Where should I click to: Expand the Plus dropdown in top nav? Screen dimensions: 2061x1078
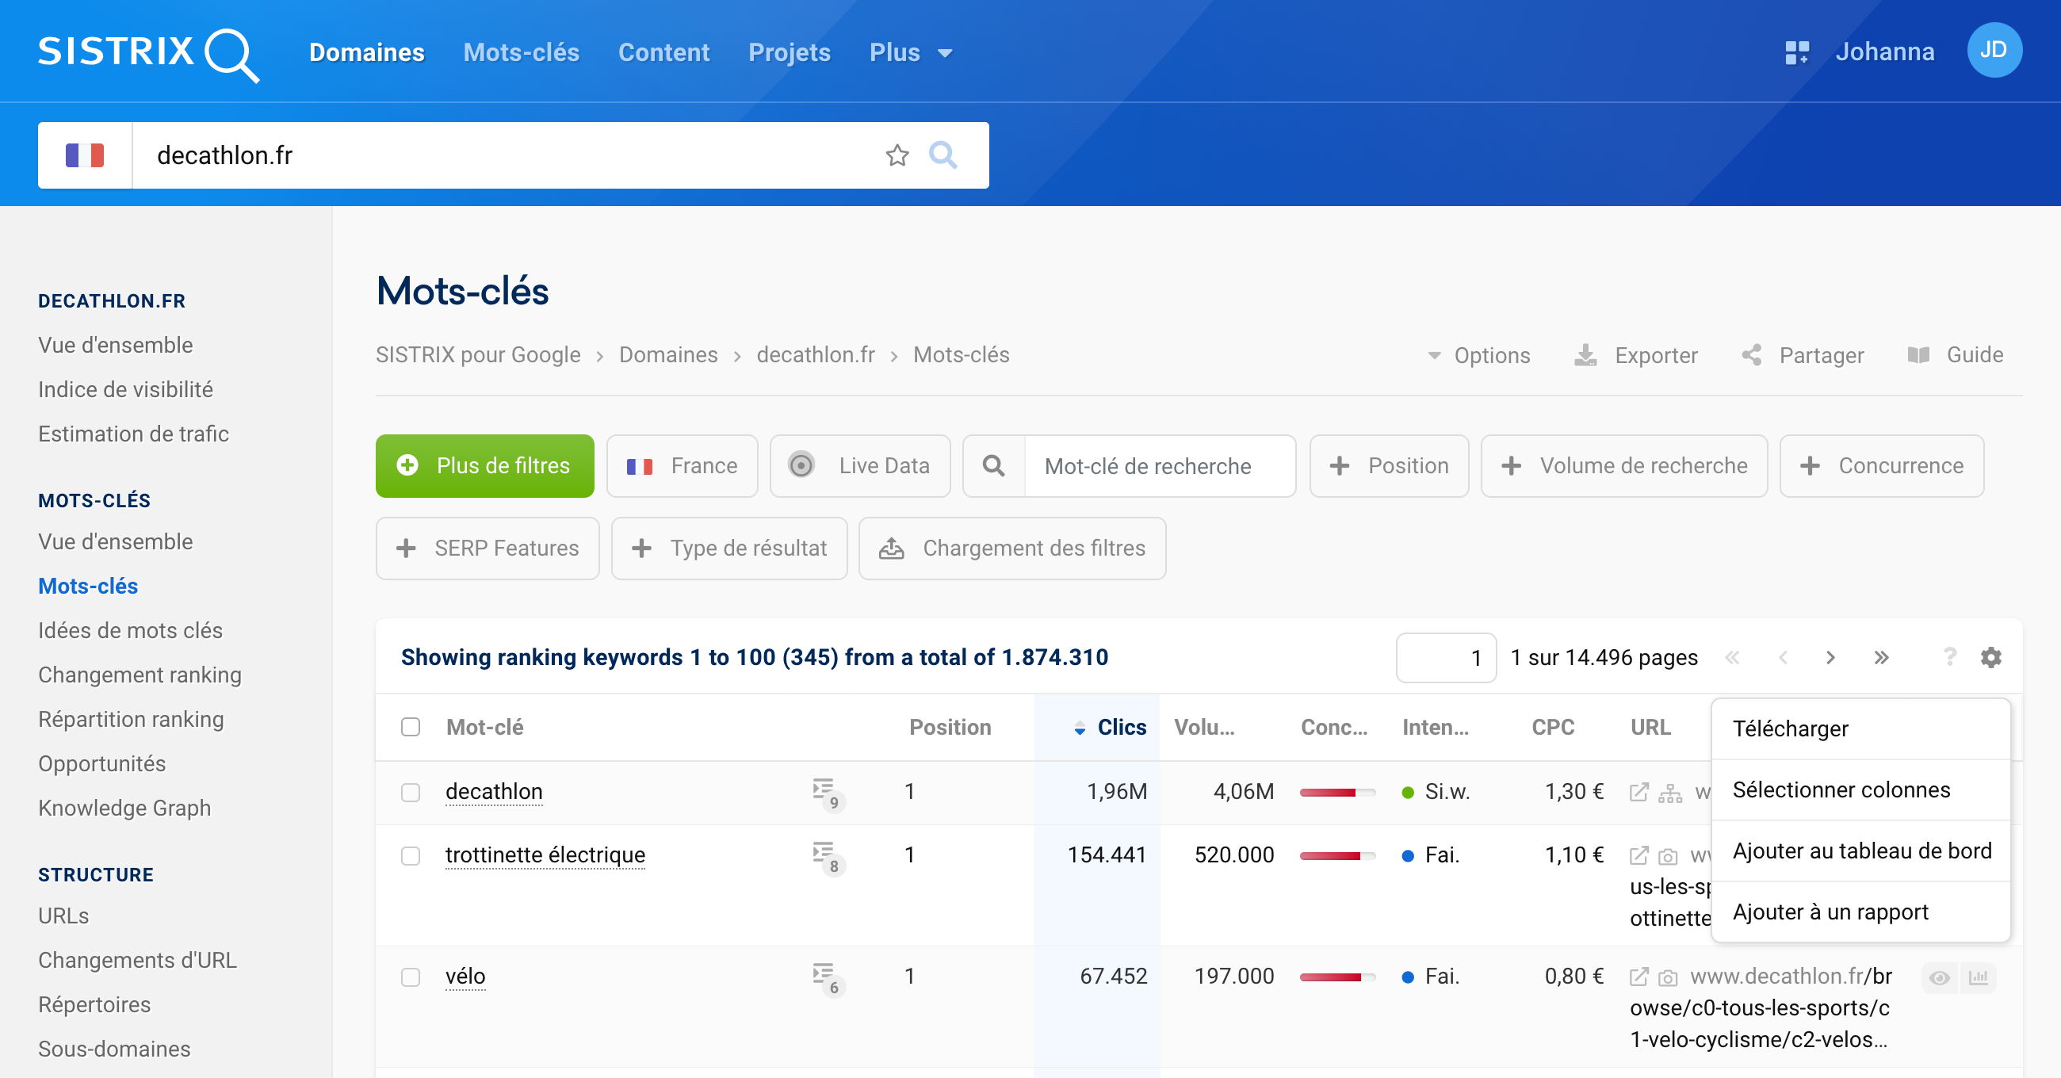912,53
